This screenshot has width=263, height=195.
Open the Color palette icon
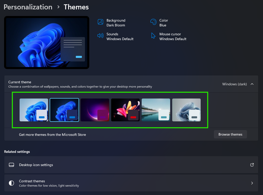click(x=153, y=22)
